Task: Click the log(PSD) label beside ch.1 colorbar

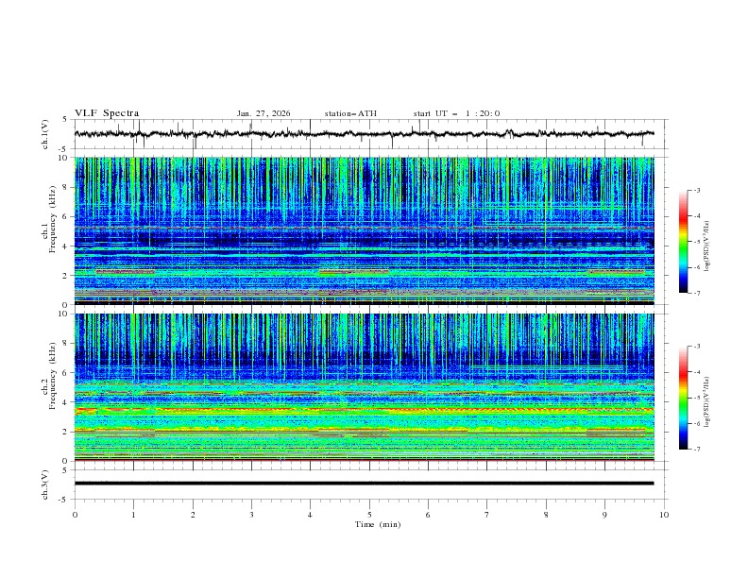Action: click(x=707, y=246)
